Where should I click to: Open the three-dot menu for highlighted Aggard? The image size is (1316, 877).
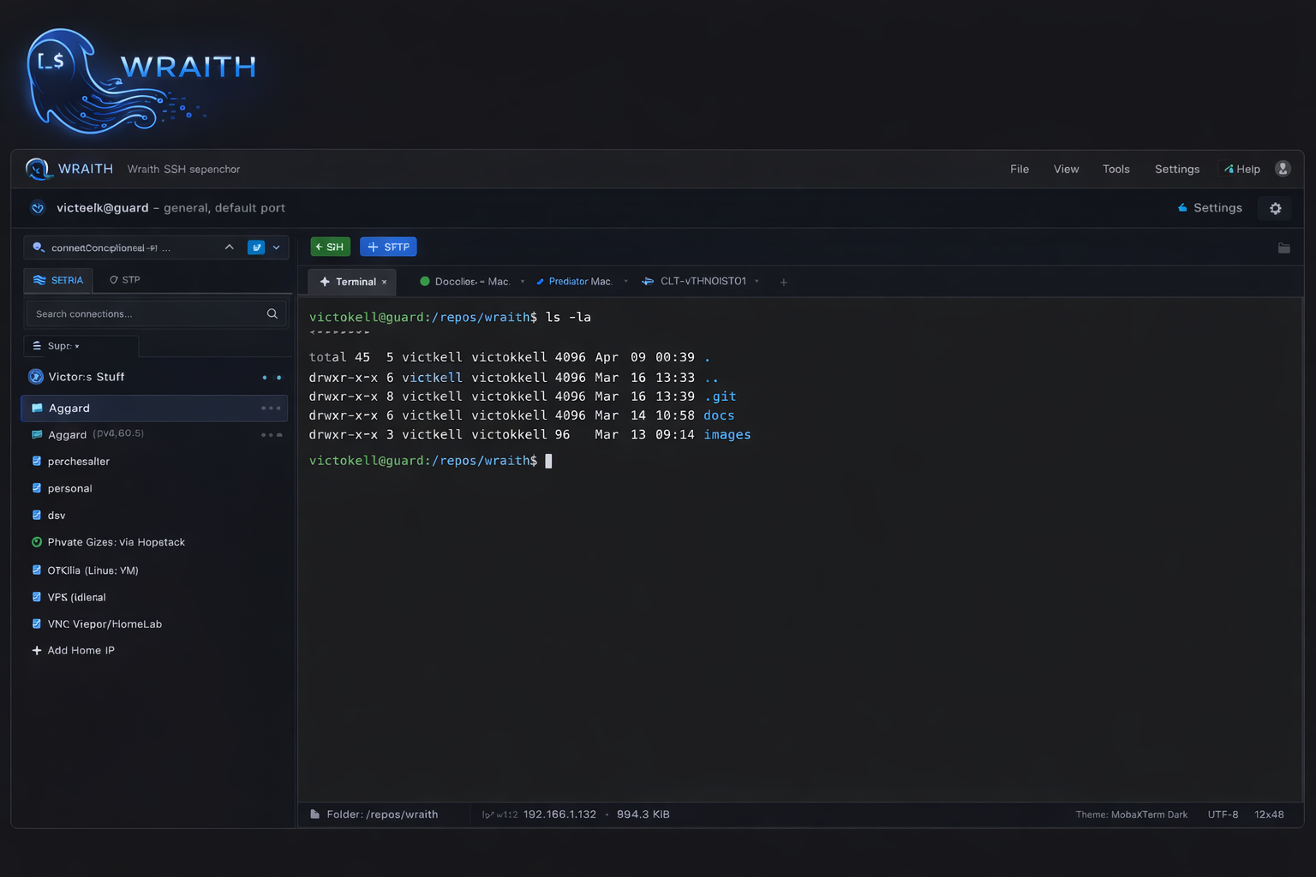point(271,409)
